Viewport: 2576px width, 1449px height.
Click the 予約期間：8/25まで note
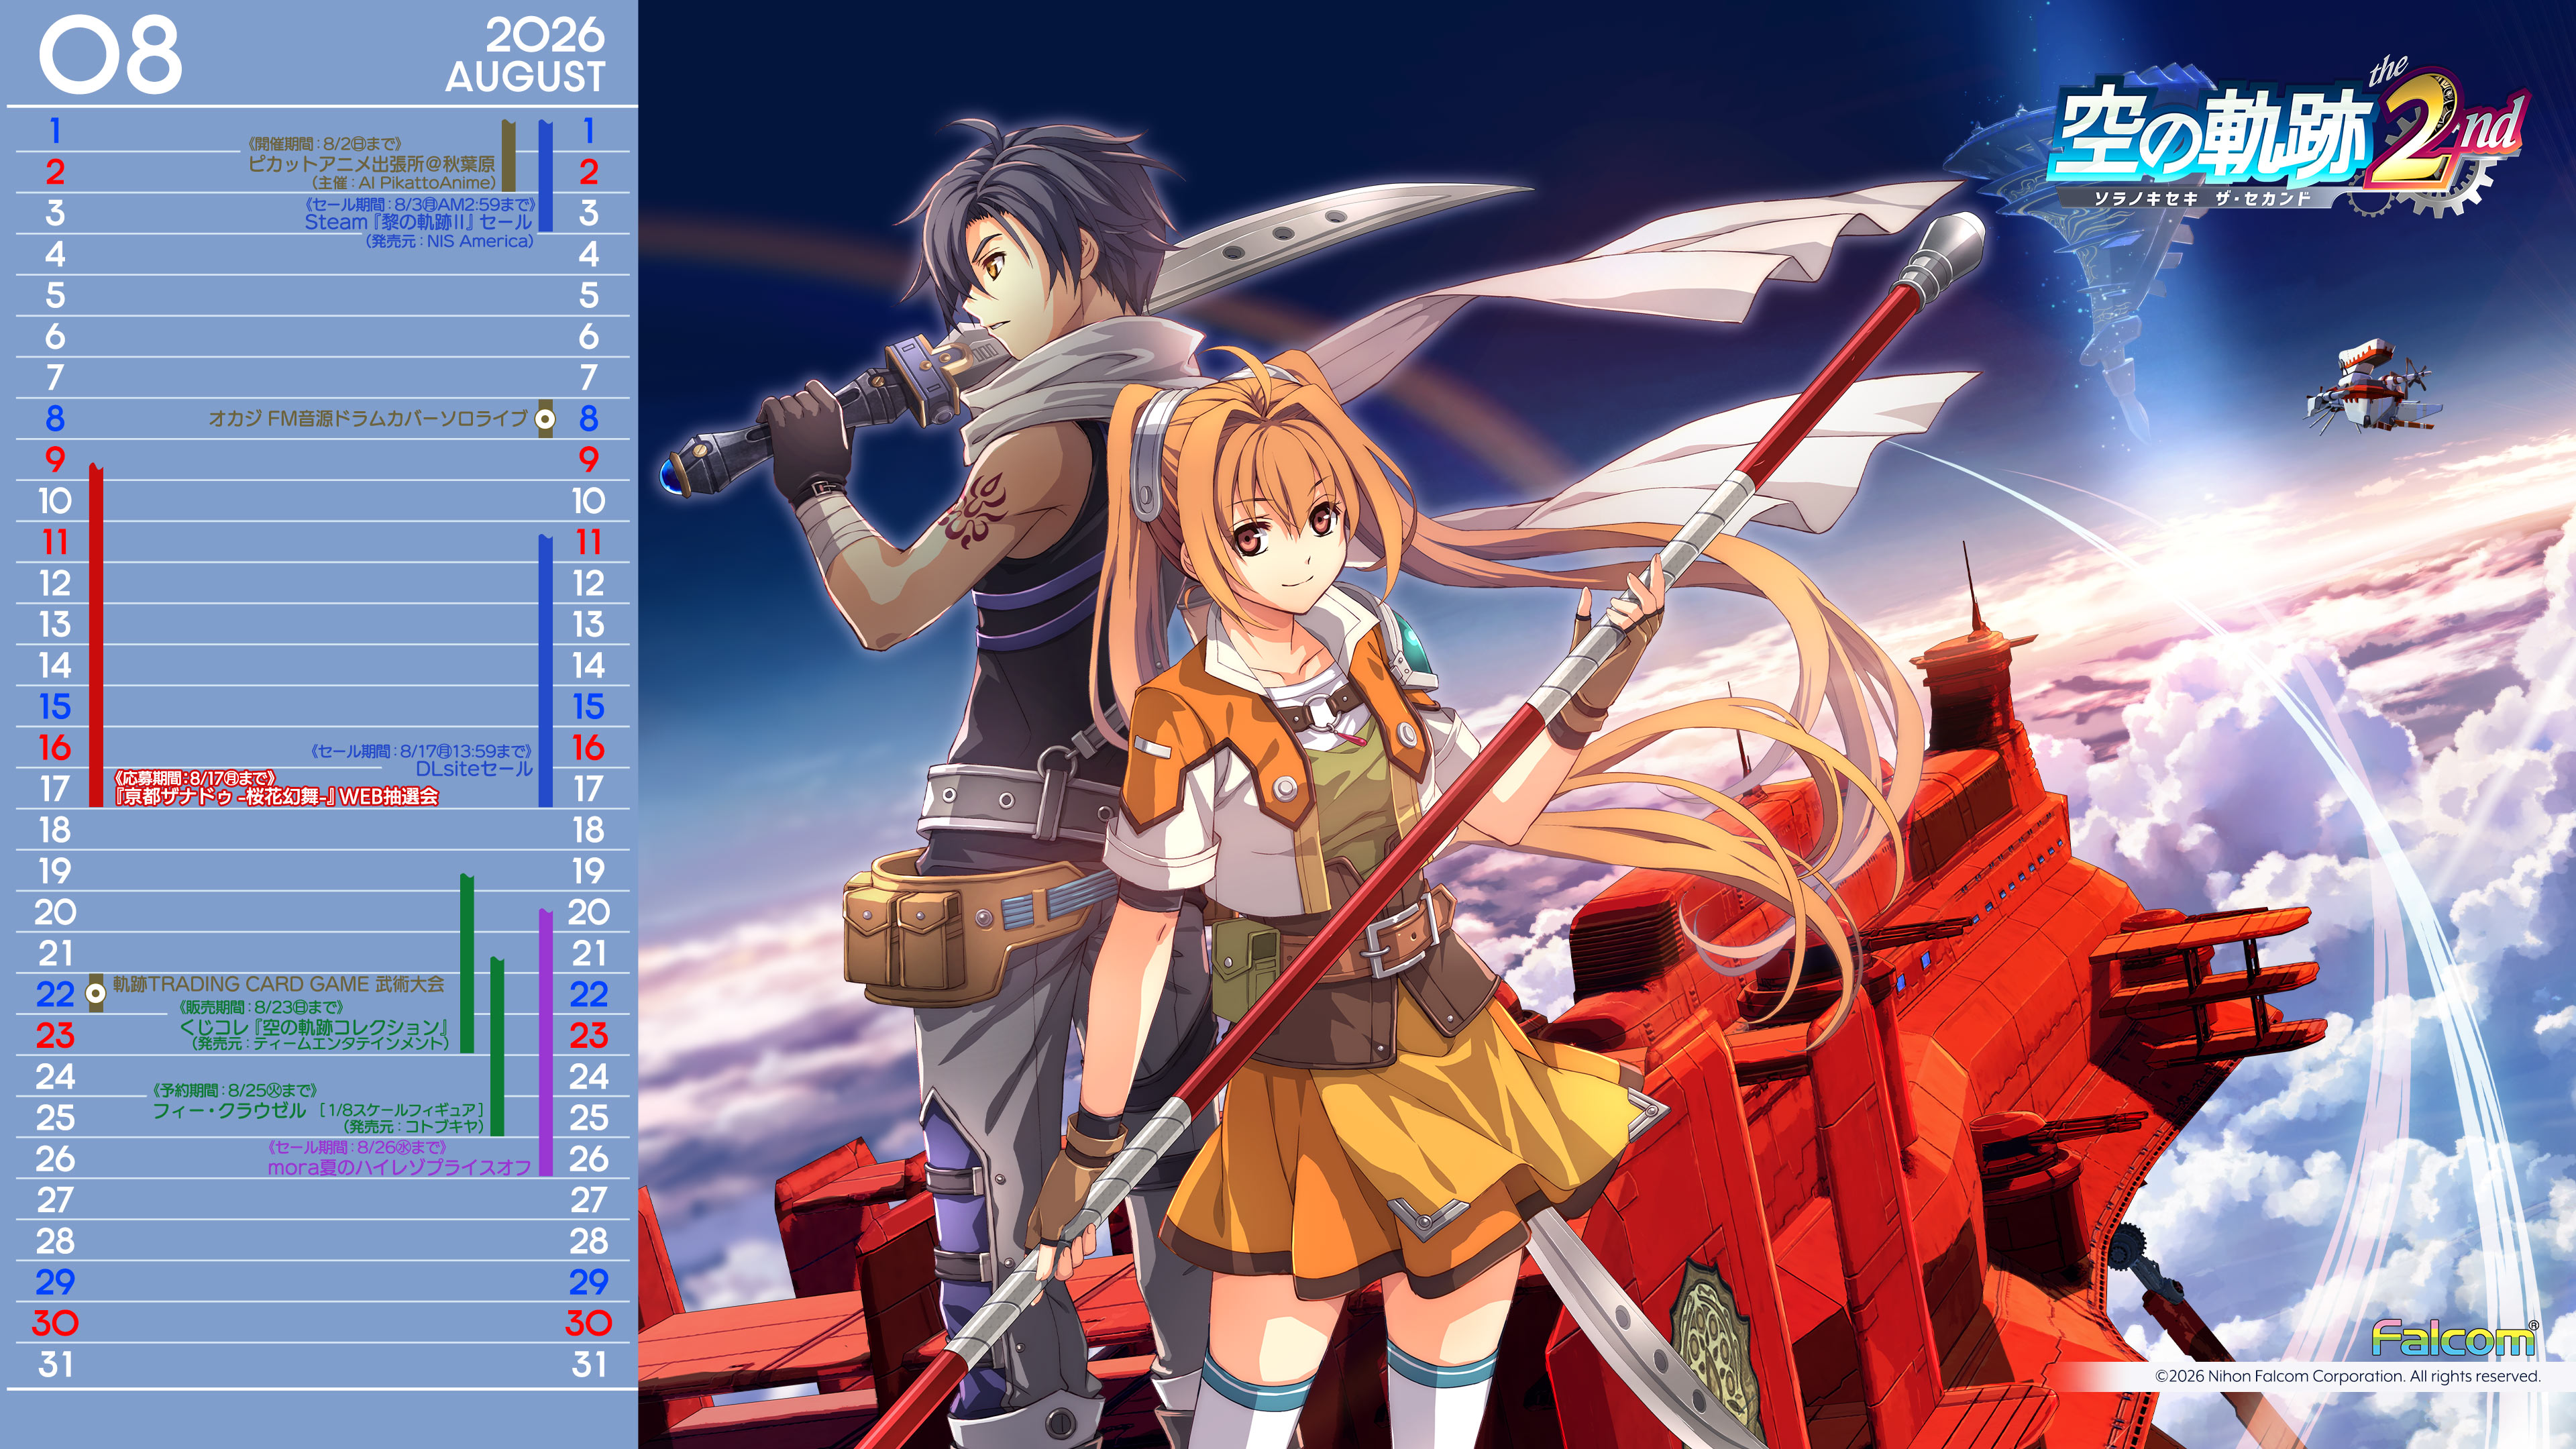(234, 1090)
